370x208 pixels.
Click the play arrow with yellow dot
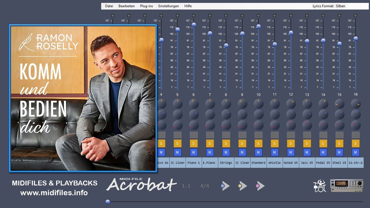click(243, 186)
